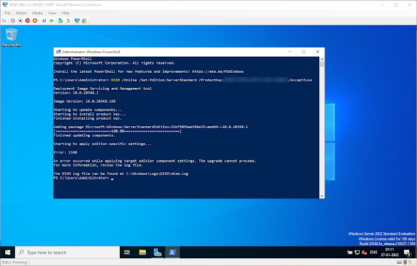Click the green Reset/Resume play icon
417x266 pixels.
tap(51, 21)
